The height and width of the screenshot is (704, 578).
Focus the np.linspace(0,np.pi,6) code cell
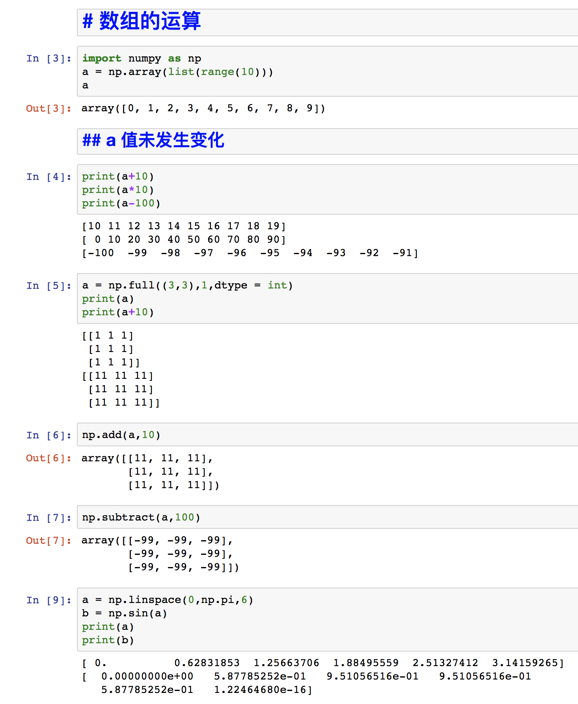coord(327,620)
